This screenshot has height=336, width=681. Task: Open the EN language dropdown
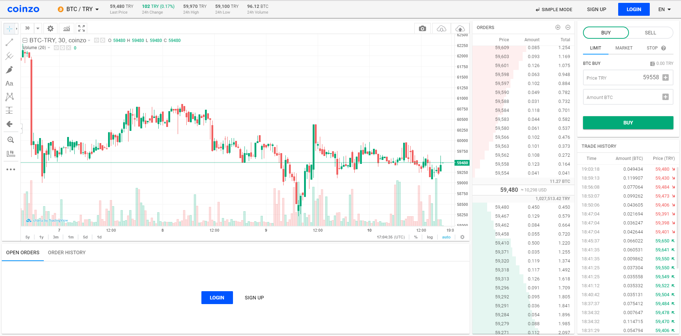click(x=664, y=9)
